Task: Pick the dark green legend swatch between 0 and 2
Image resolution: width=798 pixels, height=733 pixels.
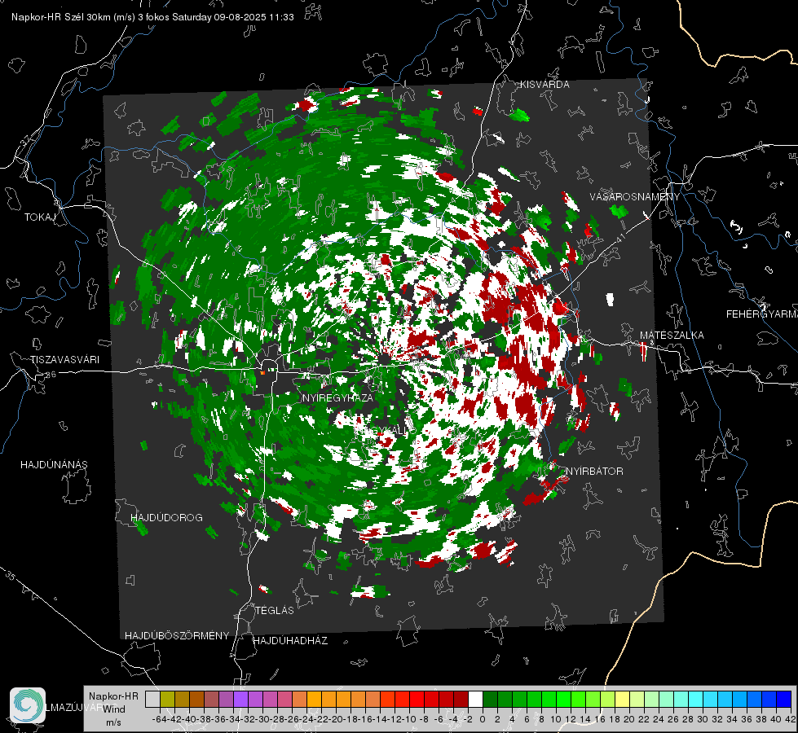Action: point(490,699)
